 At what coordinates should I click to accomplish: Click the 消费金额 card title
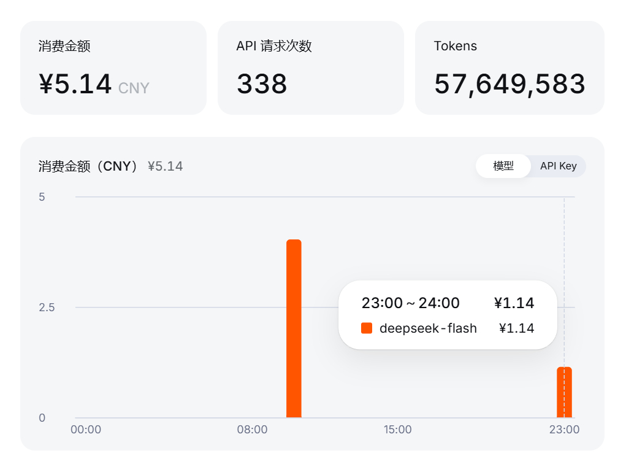(64, 46)
